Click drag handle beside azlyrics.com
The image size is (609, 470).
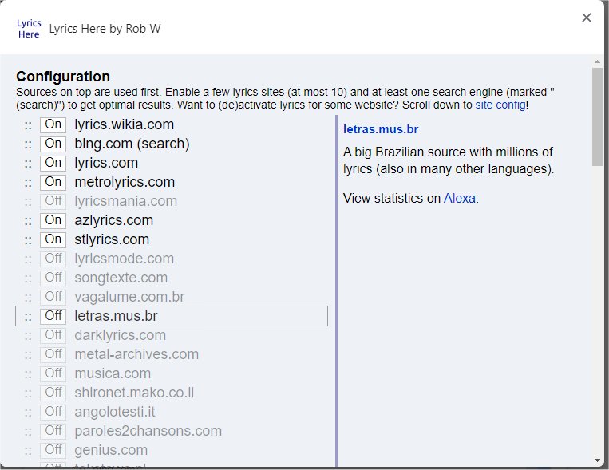click(x=28, y=220)
